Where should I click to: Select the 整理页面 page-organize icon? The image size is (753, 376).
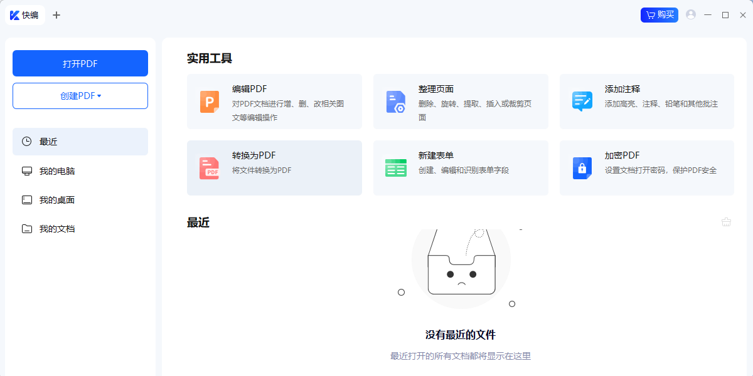395,101
